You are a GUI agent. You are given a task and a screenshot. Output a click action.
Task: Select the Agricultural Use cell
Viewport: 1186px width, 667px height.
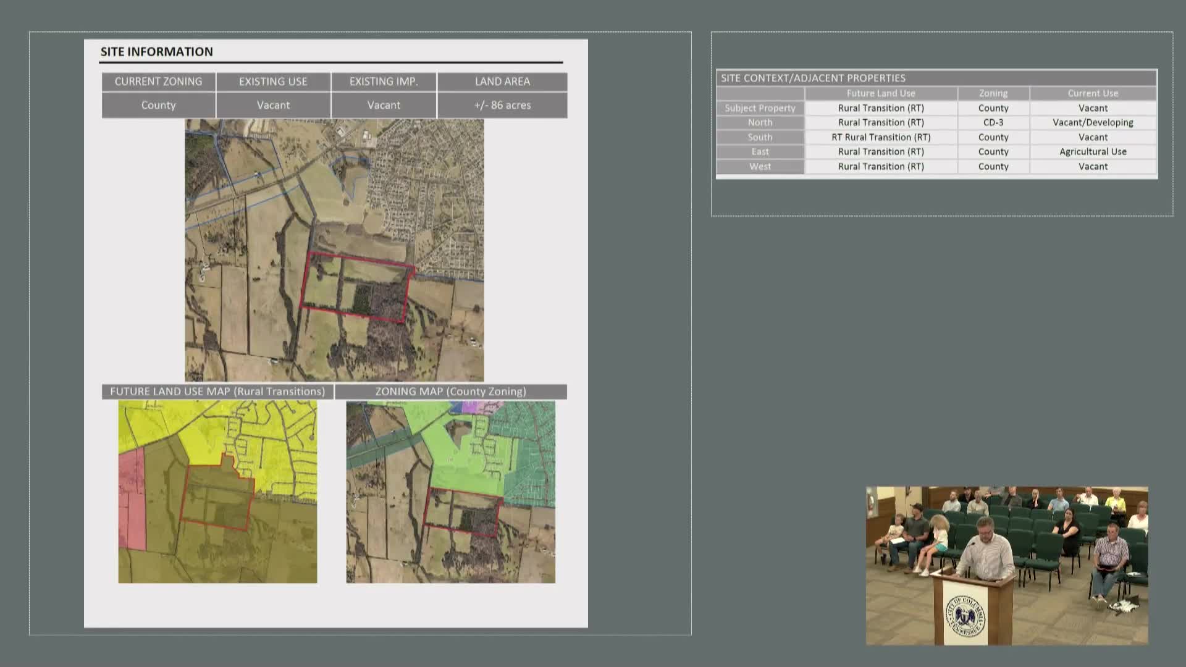(x=1093, y=151)
